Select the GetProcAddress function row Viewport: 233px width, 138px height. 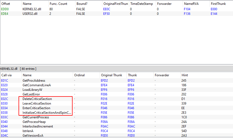coord(117,81)
